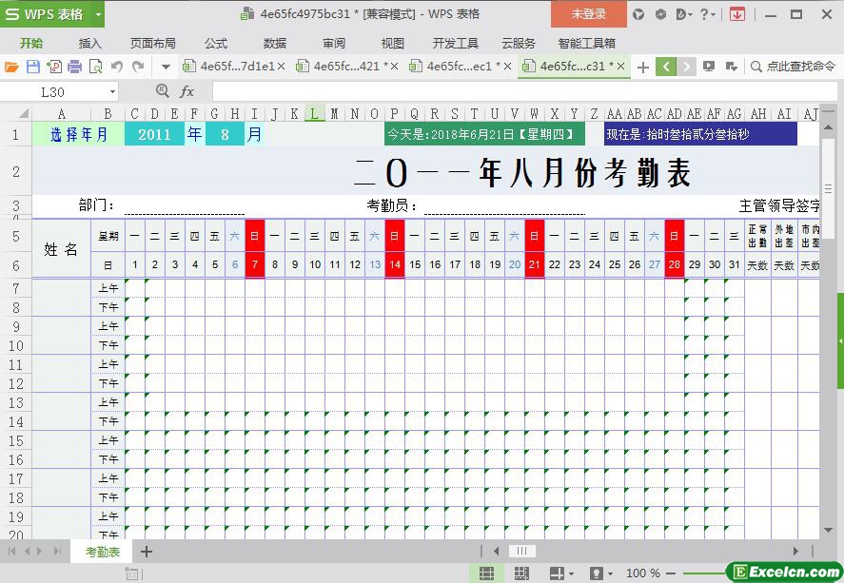
Task: Open a new document tab with plus
Action: (x=643, y=67)
